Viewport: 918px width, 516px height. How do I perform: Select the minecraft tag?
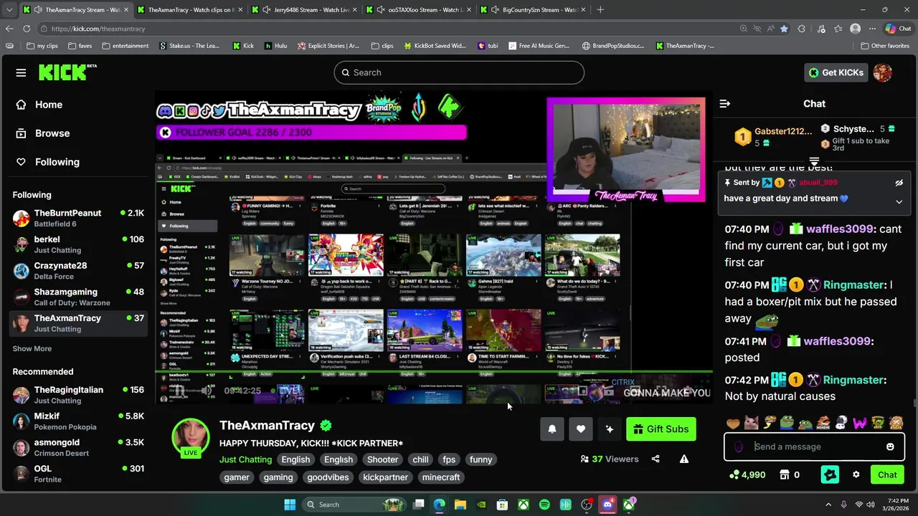(441, 477)
